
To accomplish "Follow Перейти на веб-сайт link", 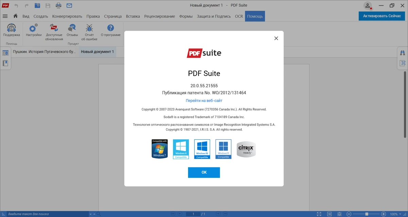I will 204,101.
